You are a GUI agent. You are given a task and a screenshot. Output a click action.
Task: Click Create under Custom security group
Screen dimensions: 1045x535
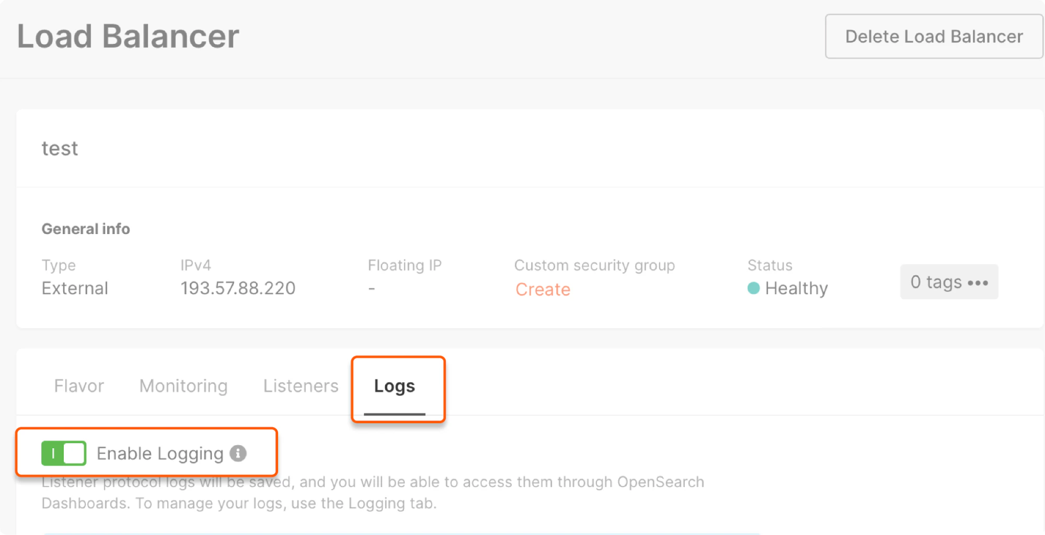tap(543, 289)
